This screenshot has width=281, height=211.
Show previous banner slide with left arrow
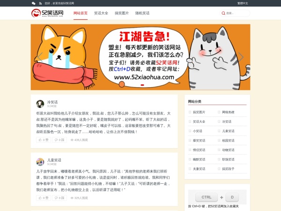[40, 57]
